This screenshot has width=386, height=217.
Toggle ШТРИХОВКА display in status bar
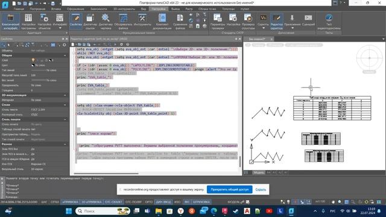click(201, 202)
